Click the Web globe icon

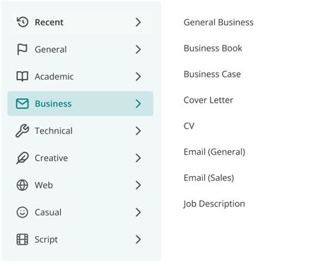tap(23, 185)
